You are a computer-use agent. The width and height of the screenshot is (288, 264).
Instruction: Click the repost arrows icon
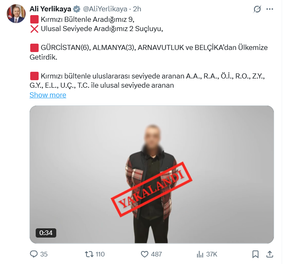coord(89,254)
